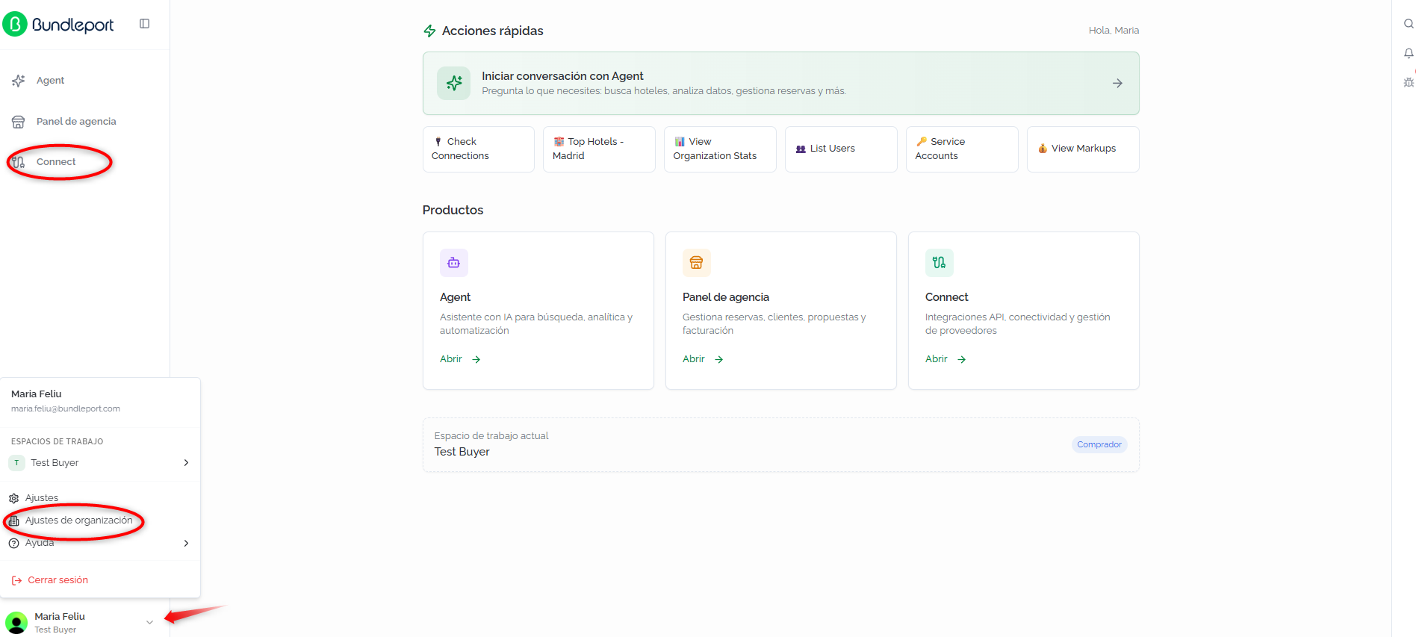Open search with the magnifier icon

pos(1409,24)
